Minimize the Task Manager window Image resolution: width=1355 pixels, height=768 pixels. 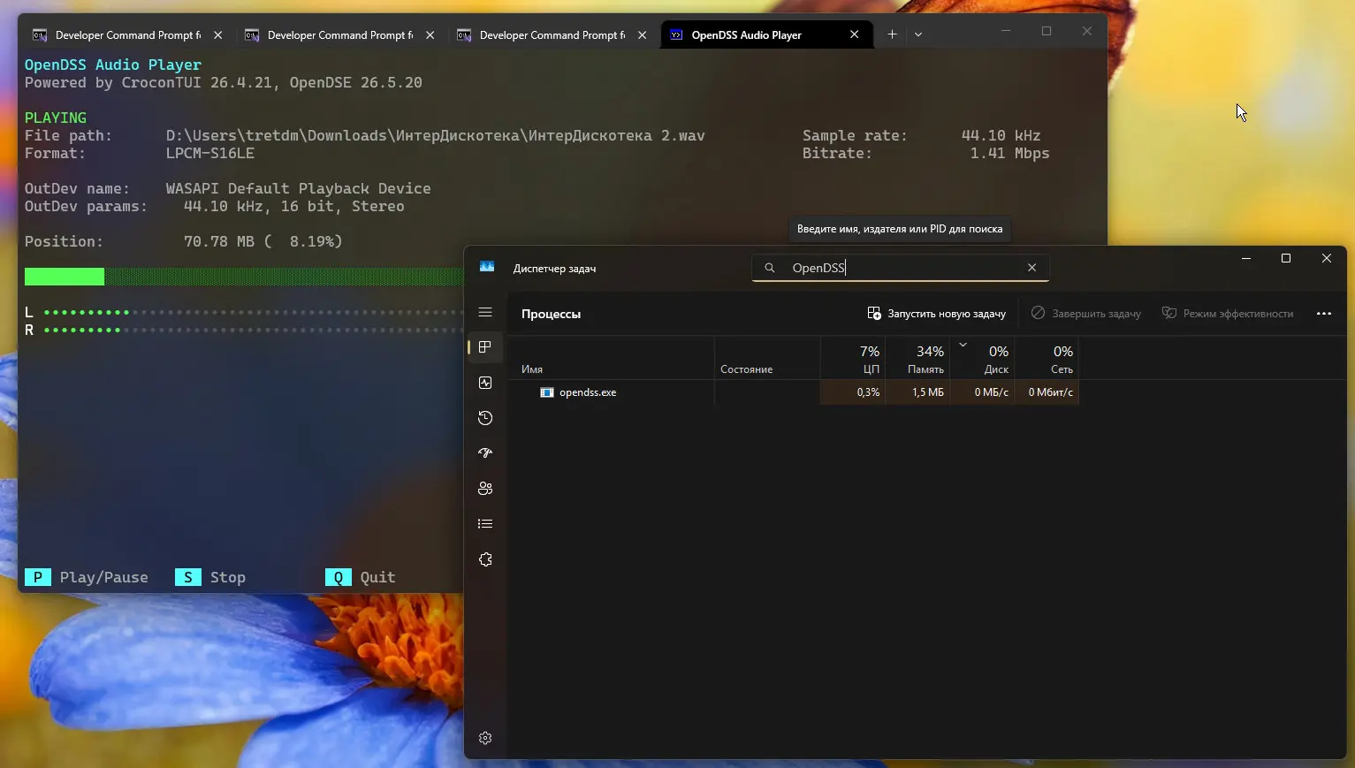[1246, 258]
